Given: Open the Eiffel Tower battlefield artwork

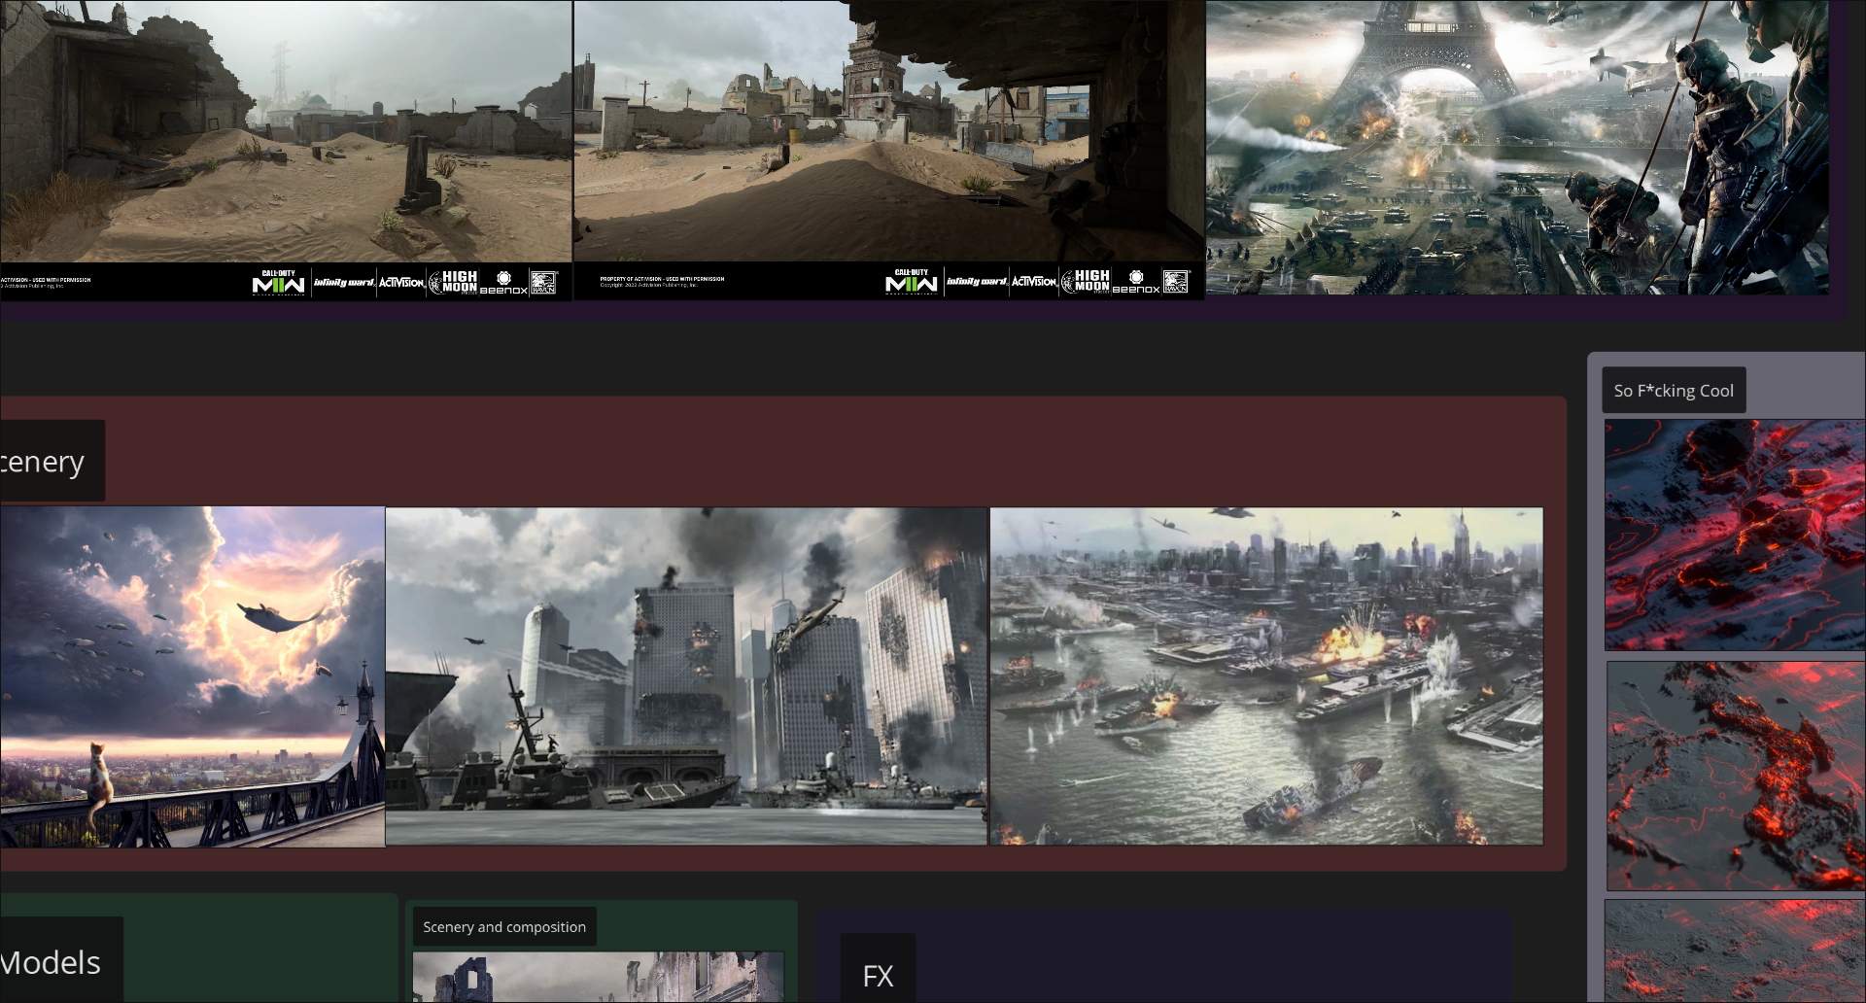Looking at the screenshot, I should pos(1517,147).
